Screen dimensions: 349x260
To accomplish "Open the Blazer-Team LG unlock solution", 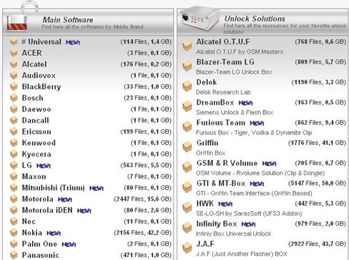I will point(225,62).
